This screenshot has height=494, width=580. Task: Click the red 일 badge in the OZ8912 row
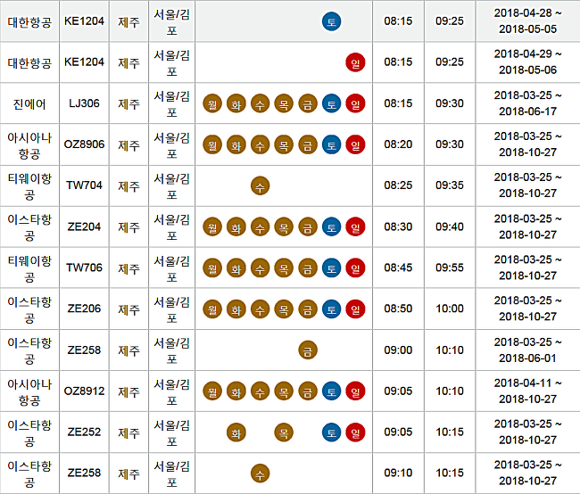(355, 391)
